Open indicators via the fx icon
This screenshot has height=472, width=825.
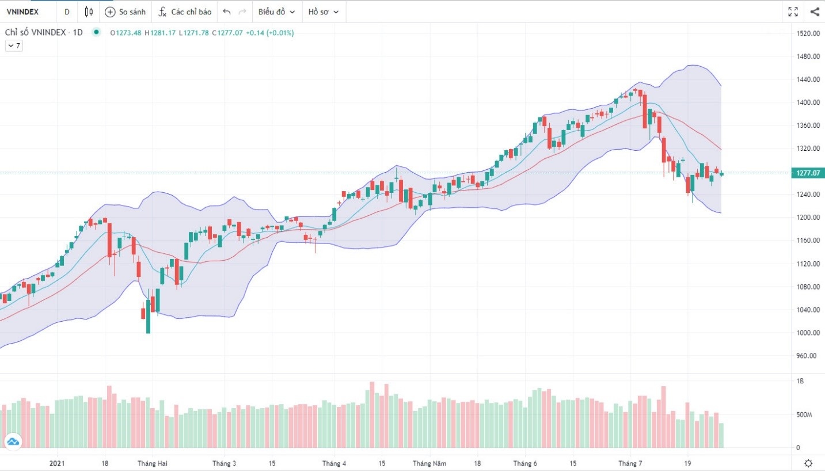point(162,12)
